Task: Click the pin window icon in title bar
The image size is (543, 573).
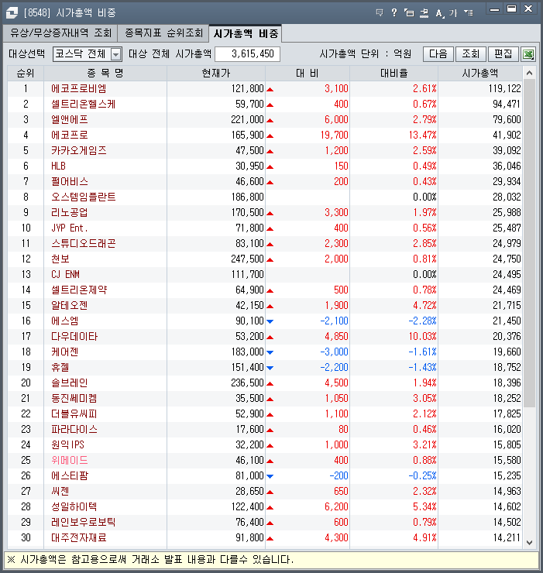Action: pyautogui.click(x=424, y=13)
